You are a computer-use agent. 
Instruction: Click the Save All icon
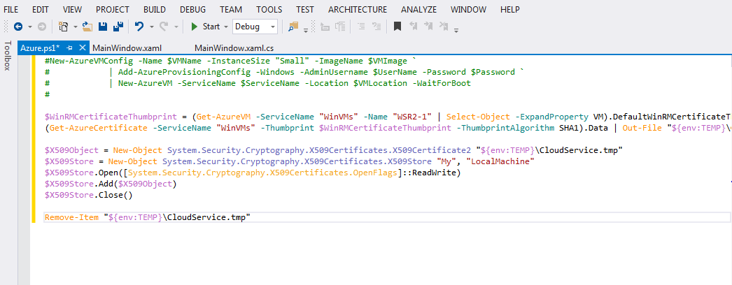(118, 27)
